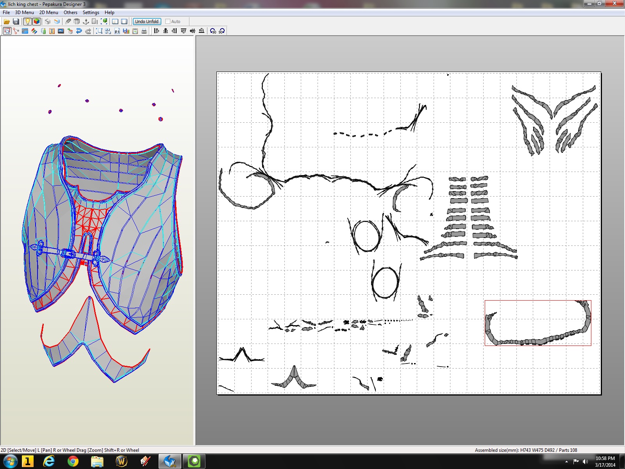The image size is (625, 469).
Task: Select the red-outlined belt part on sheet
Action: pos(538,323)
